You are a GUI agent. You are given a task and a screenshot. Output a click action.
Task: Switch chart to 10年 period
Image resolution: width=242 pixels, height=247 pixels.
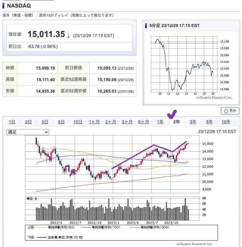pos(226,122)
